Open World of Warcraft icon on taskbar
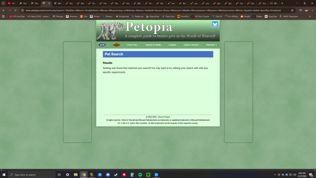This screenshot has height=178, width=316. click(x=92, y=175)
